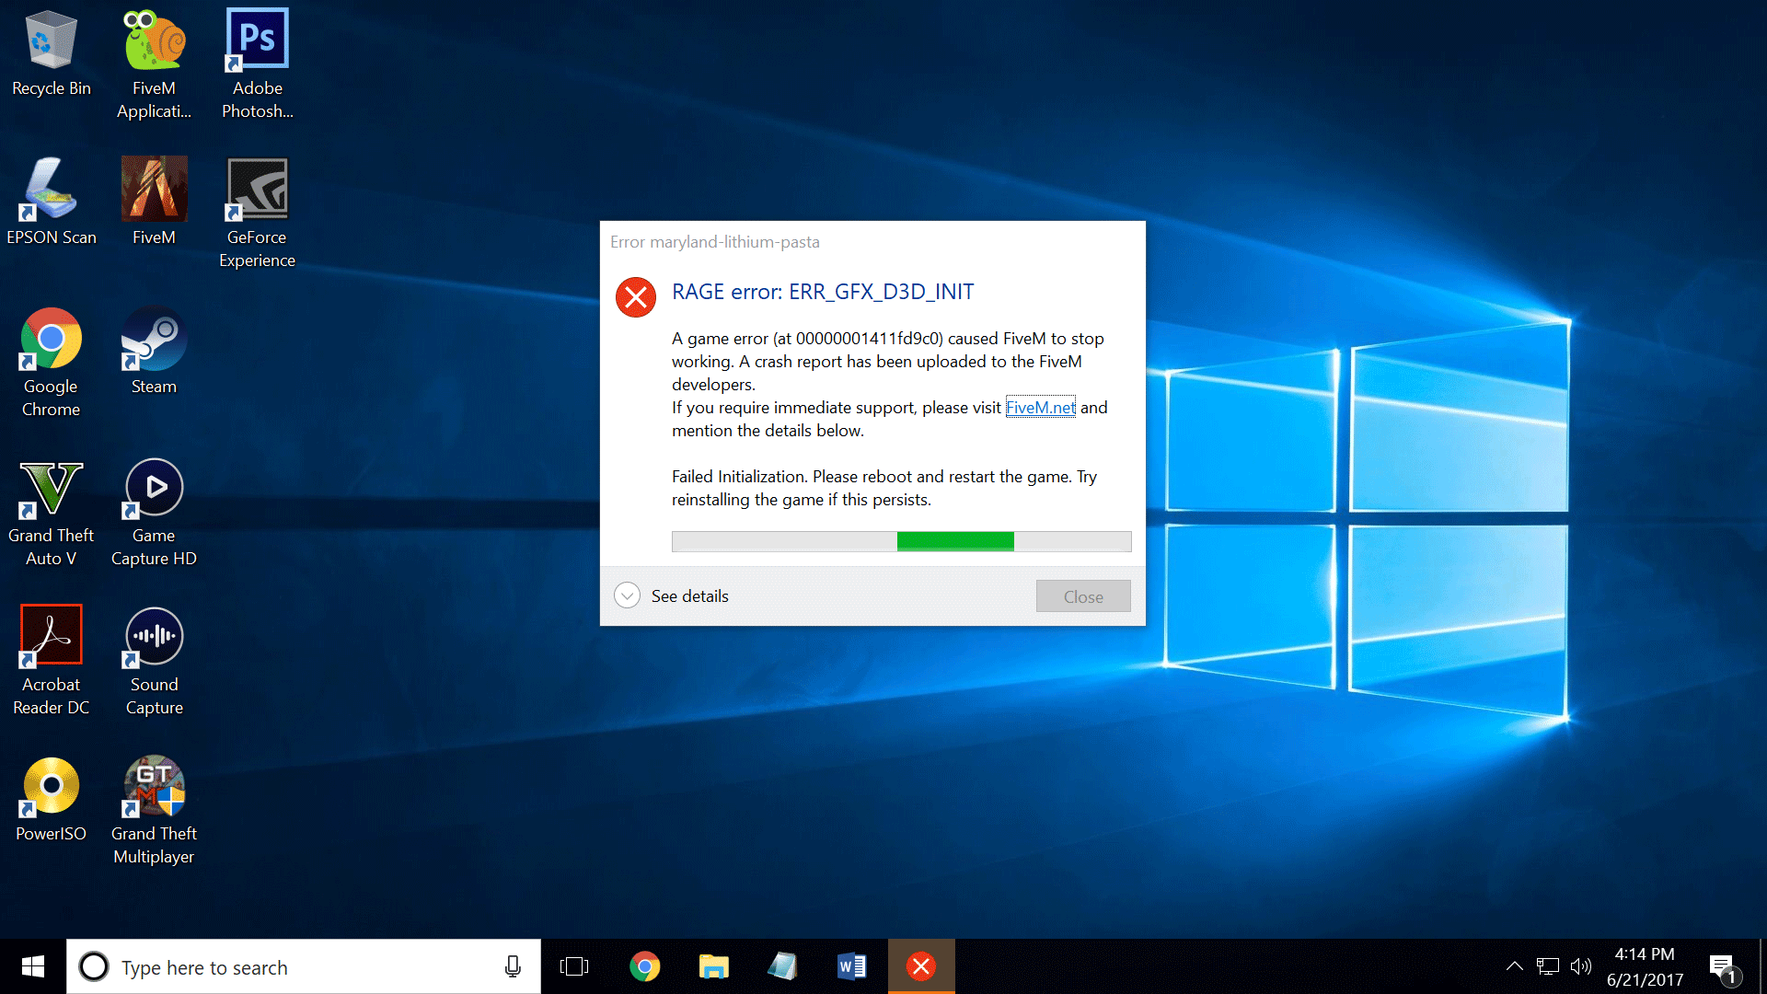1767x994 pixels.
Task: Open Task View from the taskbar
Action: pyautogui.click(x=574, y=966)
